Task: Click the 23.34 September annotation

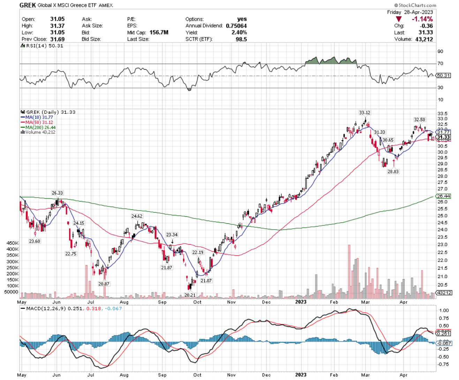Action: [x=172, y=235]
